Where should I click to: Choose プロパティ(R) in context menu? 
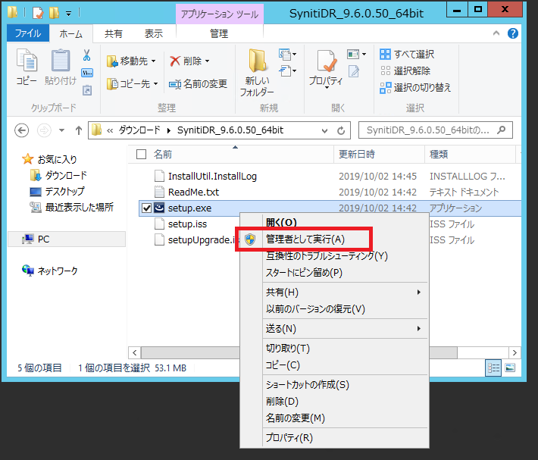coord(335,438)
